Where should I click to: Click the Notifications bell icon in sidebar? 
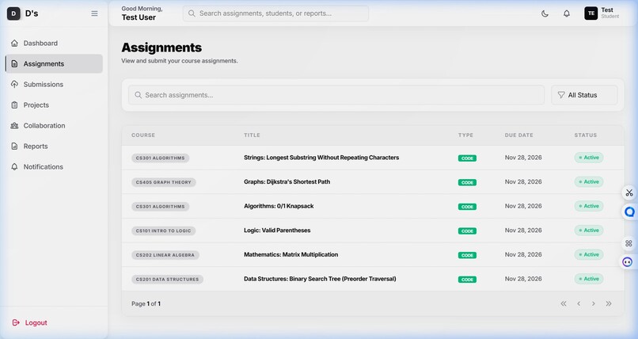tap(15, 167)
